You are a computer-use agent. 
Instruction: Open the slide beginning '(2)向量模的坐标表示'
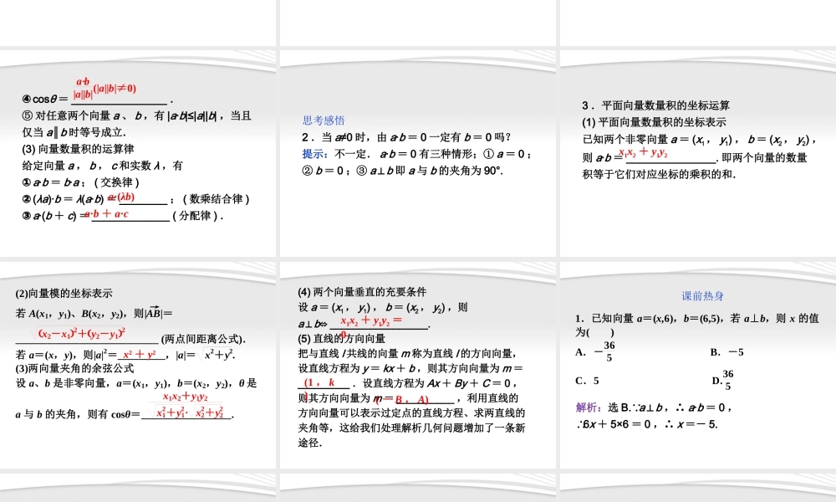(x=138, y=365)
